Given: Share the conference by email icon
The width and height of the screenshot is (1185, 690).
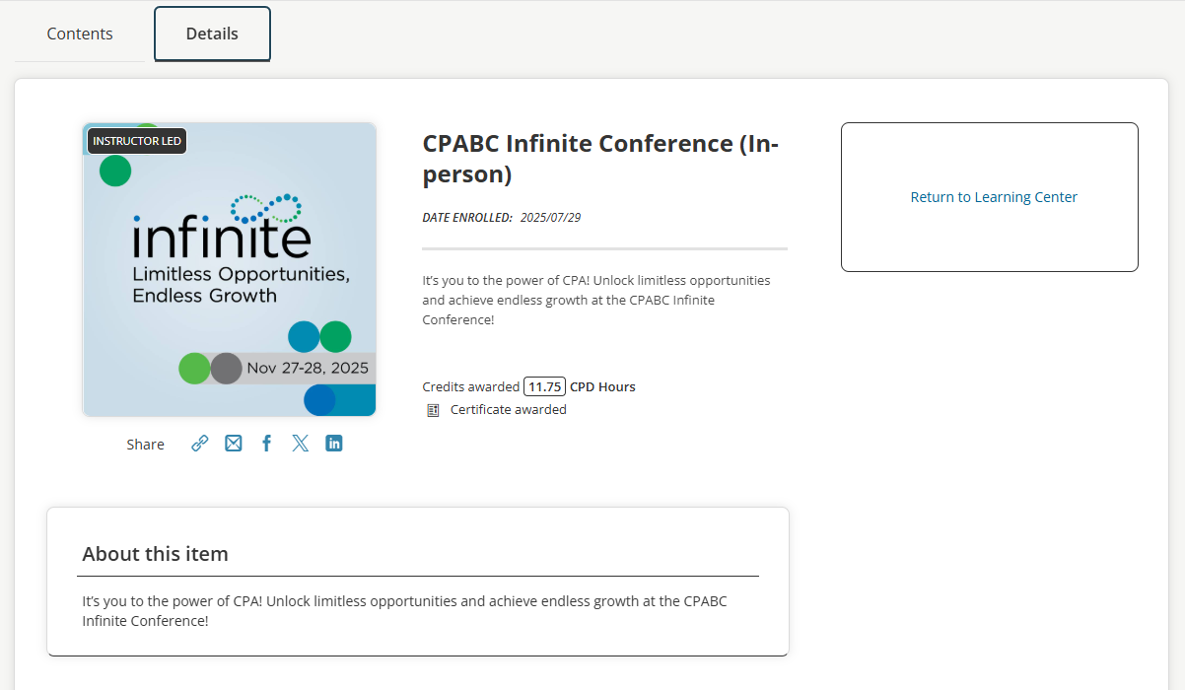Looking at the screenshot, I should click(234, 444).
